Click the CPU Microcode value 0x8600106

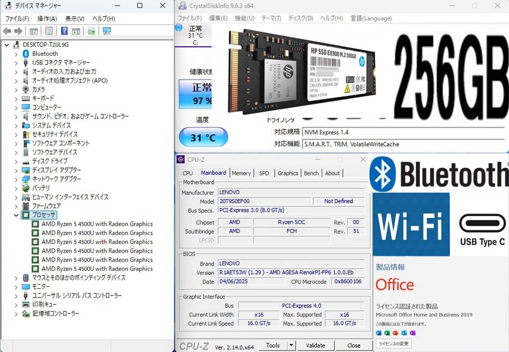(x=348, y=282)
